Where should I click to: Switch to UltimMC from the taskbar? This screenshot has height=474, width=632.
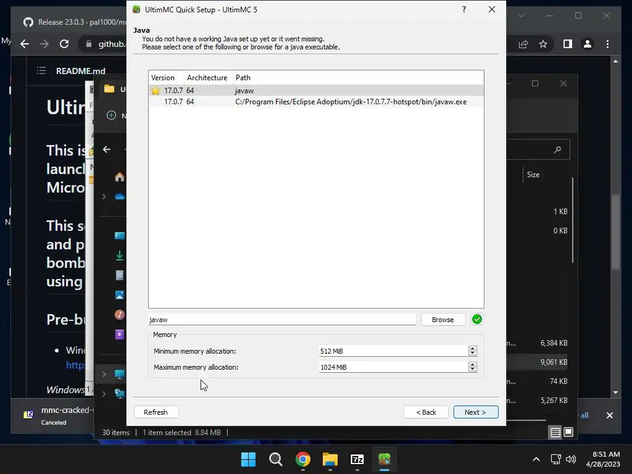pyautogui.click(x=385, y=459)
